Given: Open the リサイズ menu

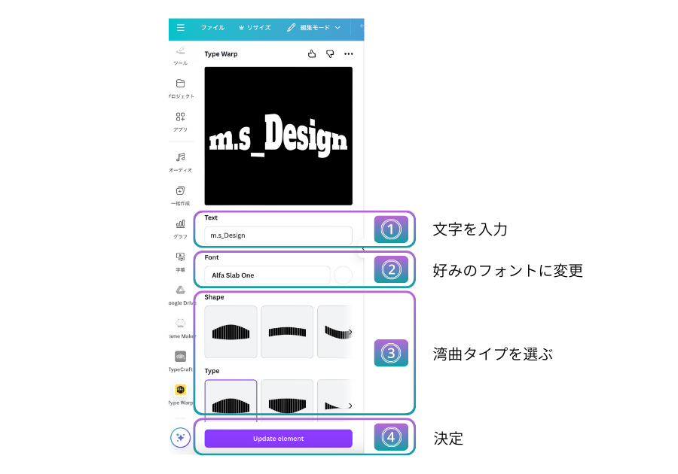Looking at the screenshot, I should [255, 28].
